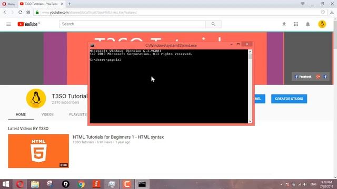Click the Google+ icon on the banner
337x189 pixels.
pos(318,77)
